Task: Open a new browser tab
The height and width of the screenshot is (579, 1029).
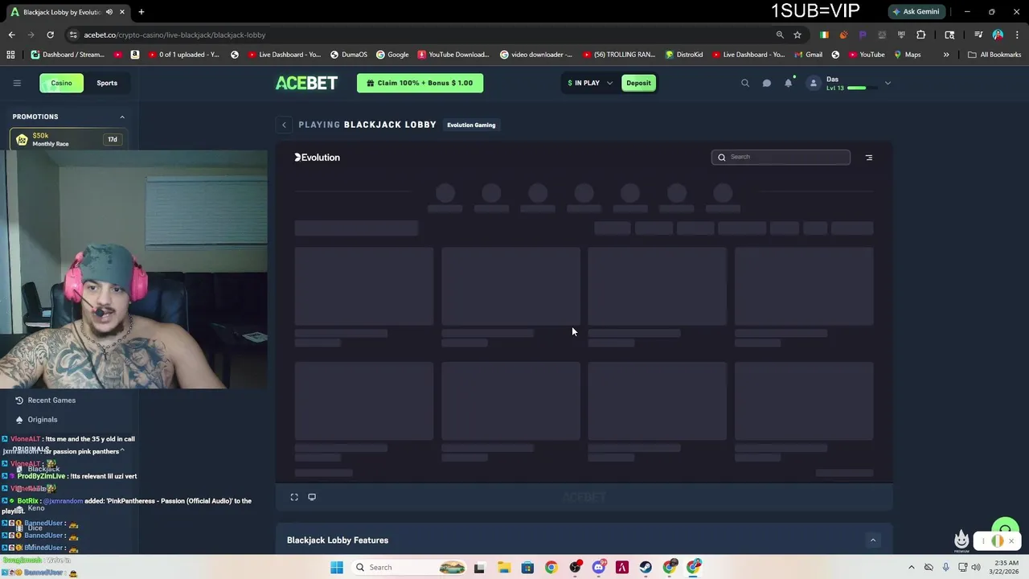Action: 141,12
